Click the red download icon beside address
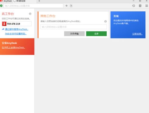Viewport: 149px width, 113px height. (4, 24)
